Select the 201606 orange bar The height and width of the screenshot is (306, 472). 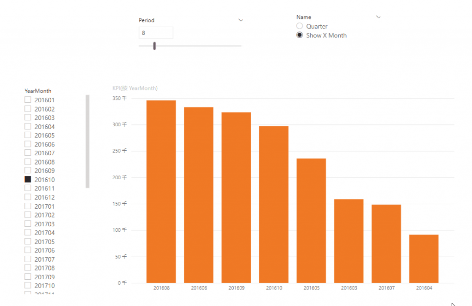199,195
